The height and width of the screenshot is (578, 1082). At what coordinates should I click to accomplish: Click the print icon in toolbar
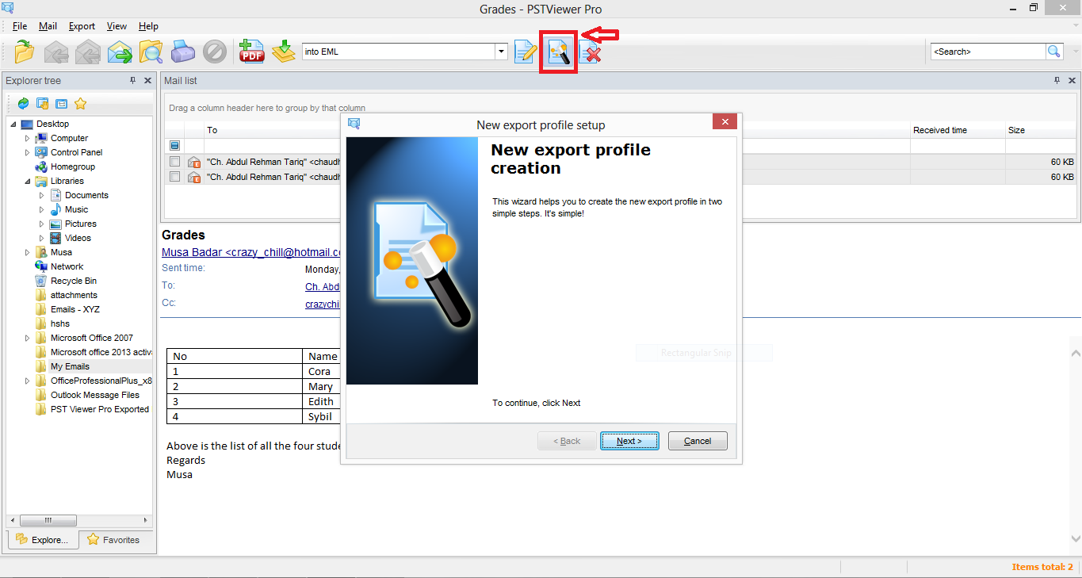(183, 52)
